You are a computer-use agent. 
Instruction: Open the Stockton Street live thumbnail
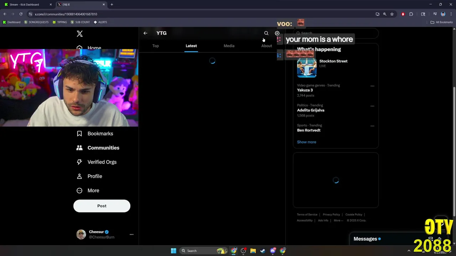point(307,68)
